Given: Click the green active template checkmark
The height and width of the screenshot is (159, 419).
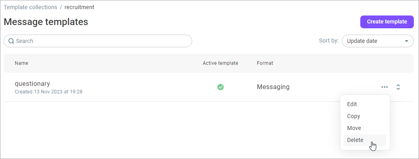Looking at the screenshot, I should coord(220,87).
